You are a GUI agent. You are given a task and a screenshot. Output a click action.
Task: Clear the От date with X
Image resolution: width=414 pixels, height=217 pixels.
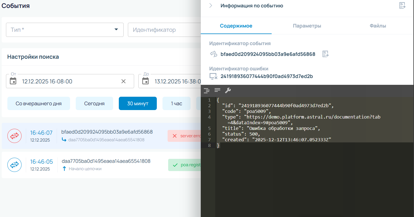pos(123,81)
